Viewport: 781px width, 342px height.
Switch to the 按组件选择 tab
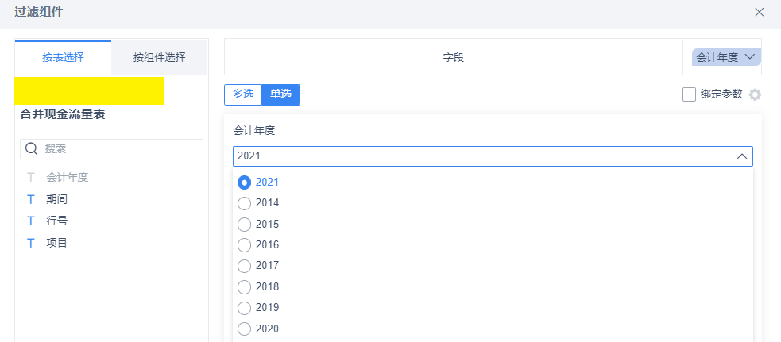tap(160, 57)
